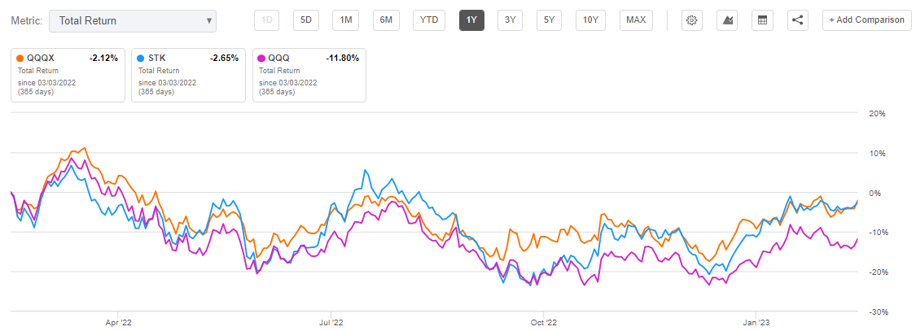Switch to the 3Y range
Viewport: 916px width, 331px height.
pyautogui.click(x=510, y=20)
